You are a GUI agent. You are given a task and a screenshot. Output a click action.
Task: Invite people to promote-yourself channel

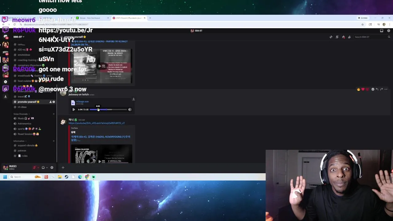pos(50,102)
